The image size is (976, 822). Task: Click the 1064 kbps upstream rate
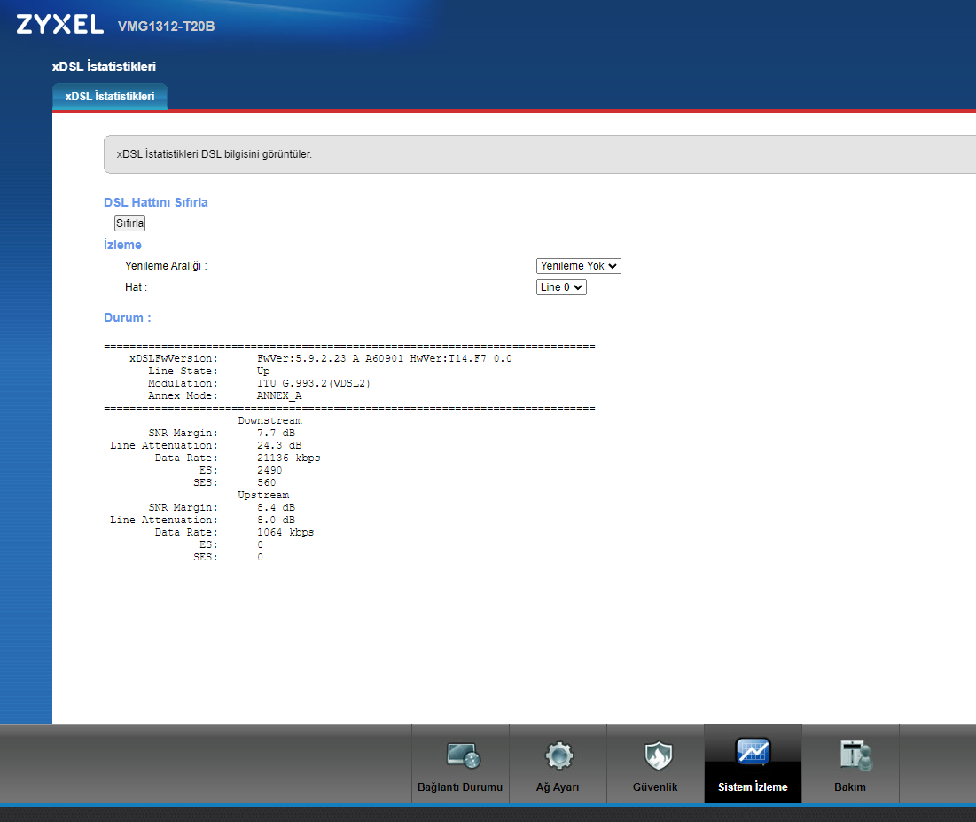(x=285, y=533)
